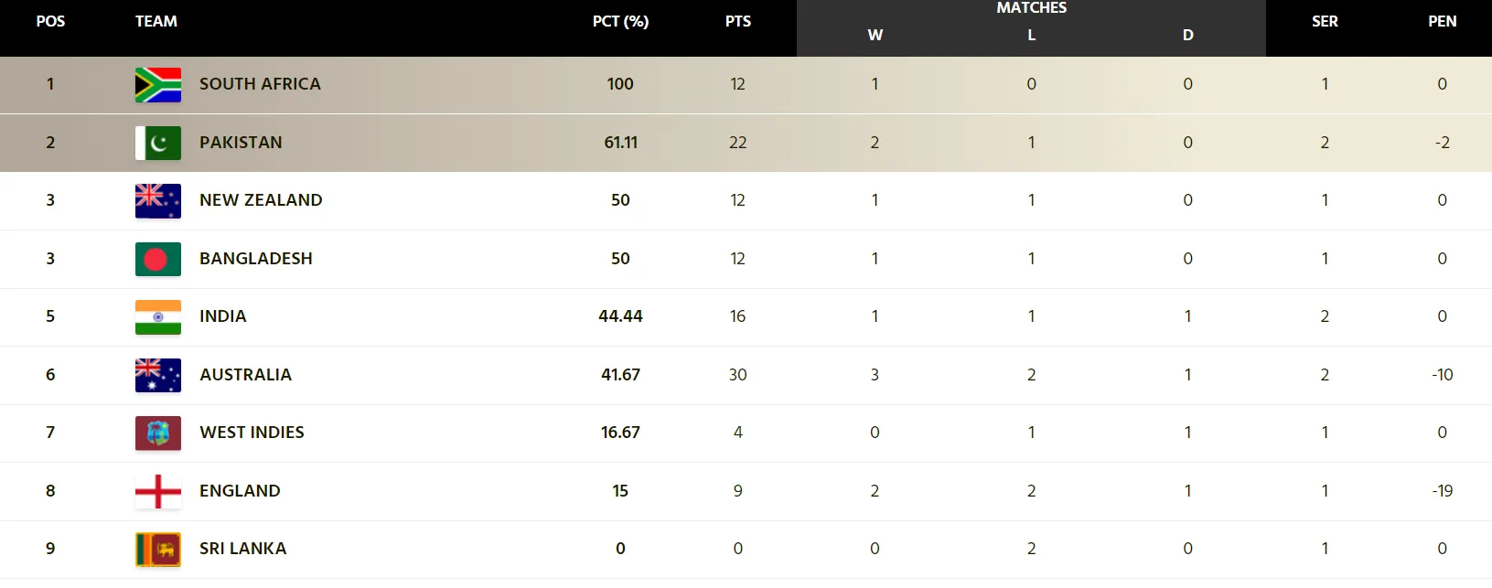Click the New Zealand flag icon

click(x=157, y=200)
